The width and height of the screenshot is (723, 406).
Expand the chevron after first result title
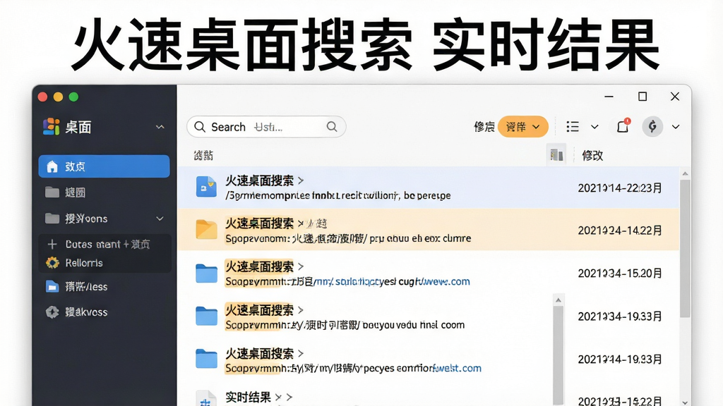coord(301,180)
